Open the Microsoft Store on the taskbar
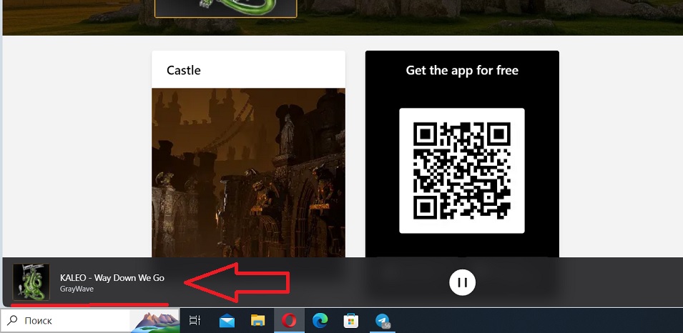Viewport: 683px width, 333px height. [x=351, y=322]
